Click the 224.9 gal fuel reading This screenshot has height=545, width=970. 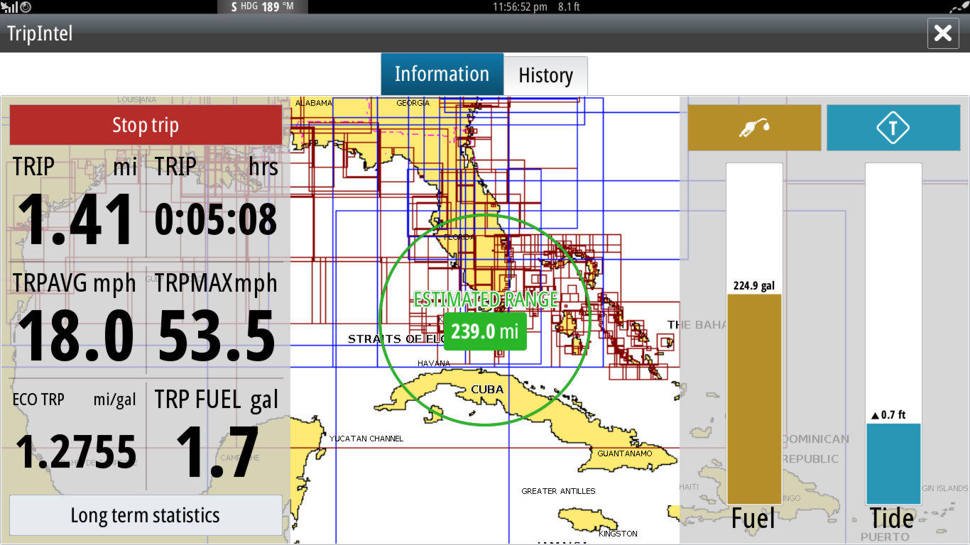click(x=754, y=286)
